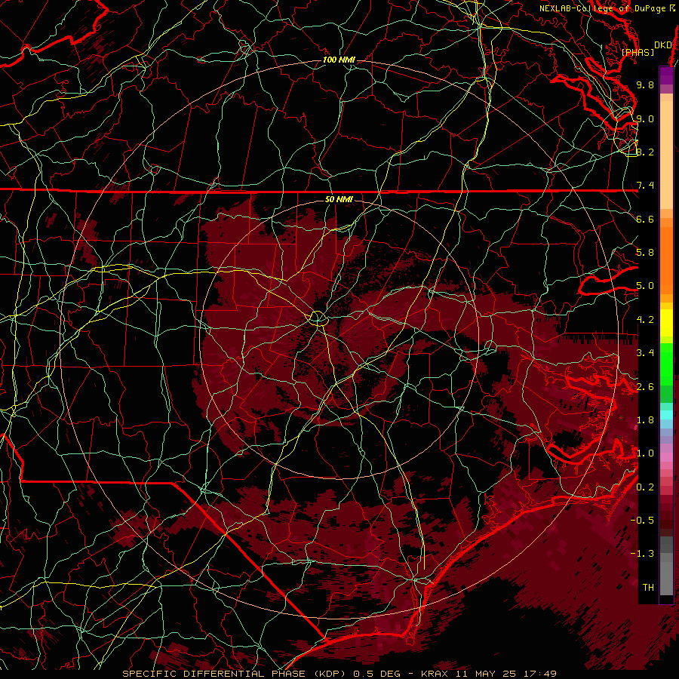The image size is (679, 679).
Task: Click the purple swatch atop the color bar
Action: tap(666, 75)
